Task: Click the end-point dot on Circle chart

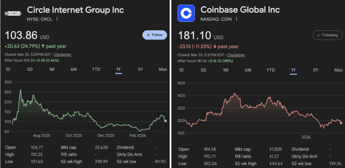Action: tap(165, 121)
